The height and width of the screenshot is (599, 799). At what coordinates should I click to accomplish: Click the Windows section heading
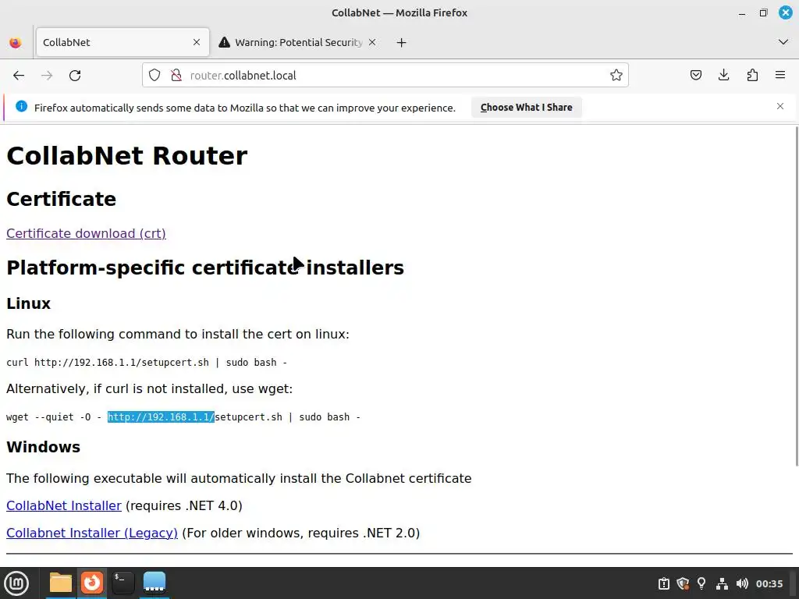(44, 447)
